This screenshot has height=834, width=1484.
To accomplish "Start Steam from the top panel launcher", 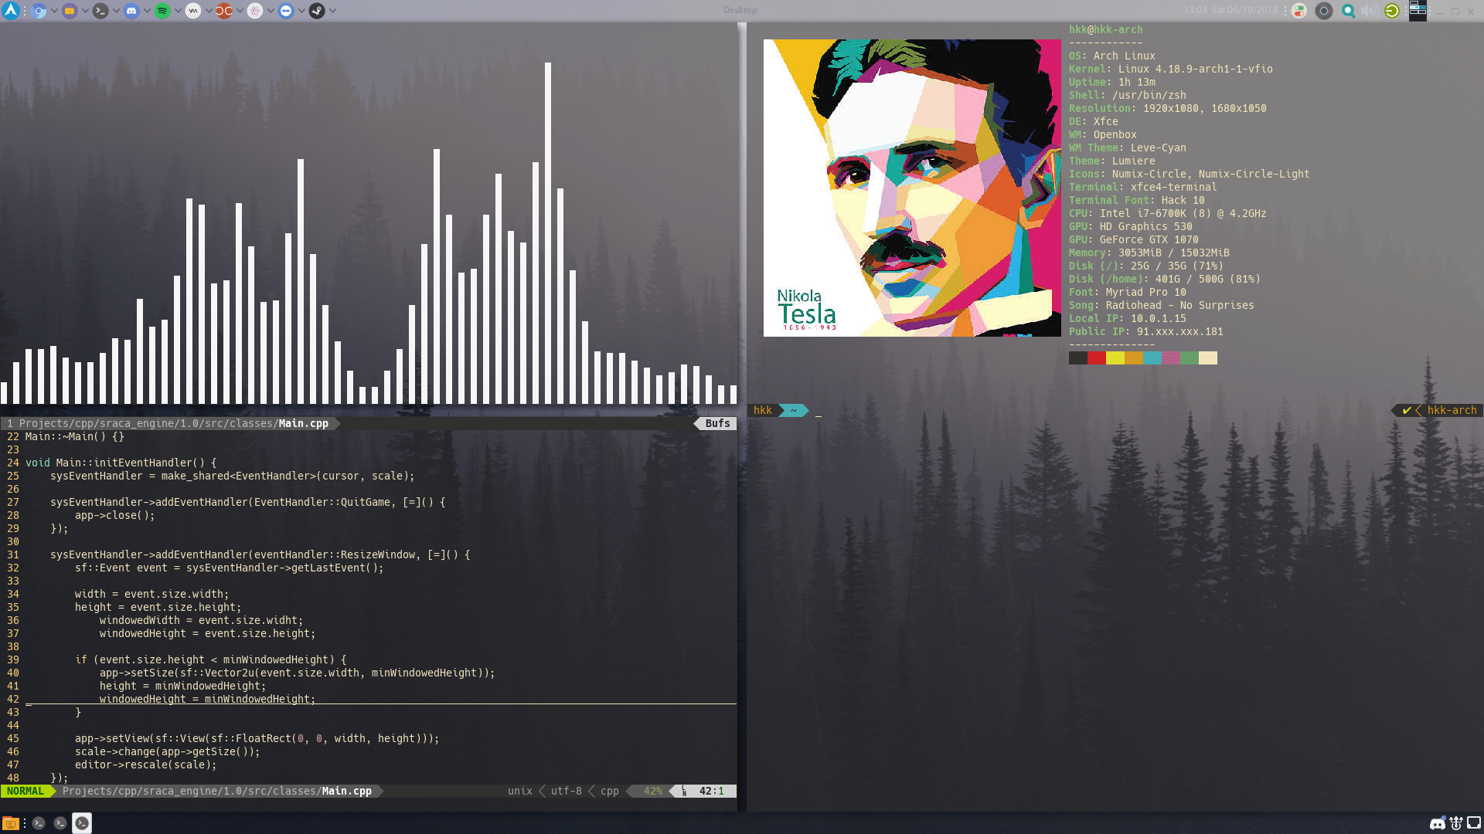I will click(x=318, y=11).
